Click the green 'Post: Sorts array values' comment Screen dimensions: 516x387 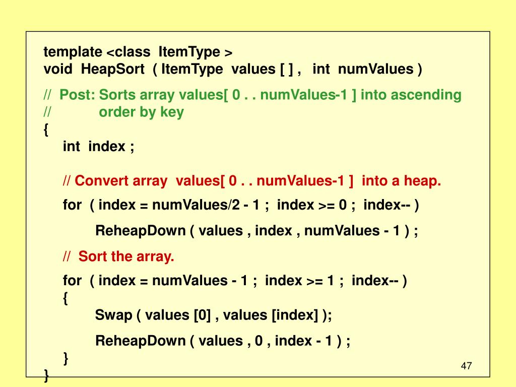(x=252, y=95)
